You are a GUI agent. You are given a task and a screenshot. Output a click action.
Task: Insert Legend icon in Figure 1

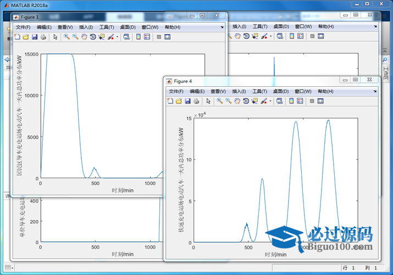coord(147,37)
